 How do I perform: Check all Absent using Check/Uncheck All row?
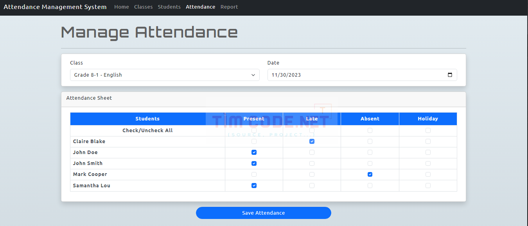370,131
